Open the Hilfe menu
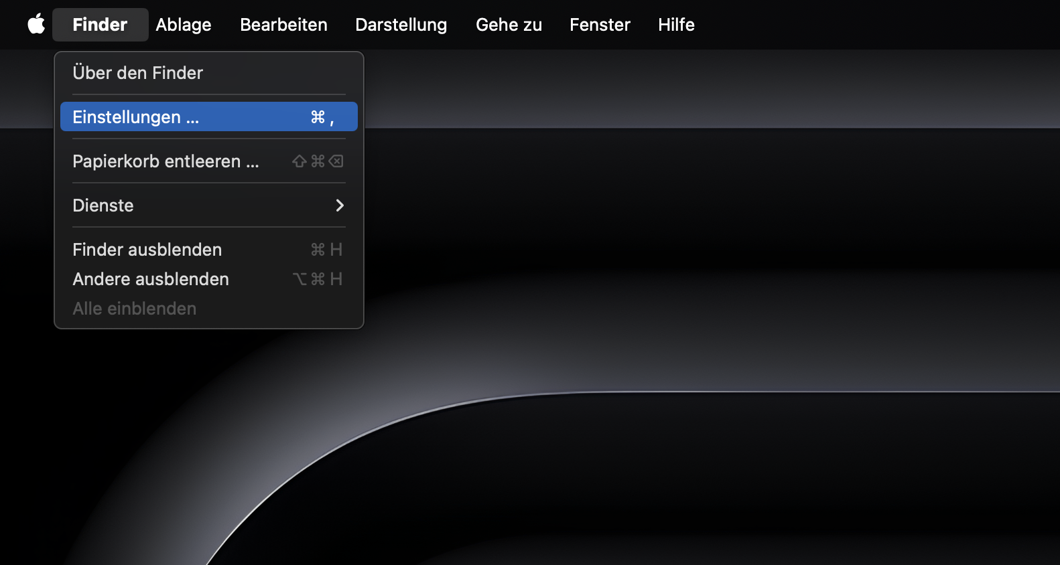This screenshot has height=565, width=1060. [x=676, y=25]
